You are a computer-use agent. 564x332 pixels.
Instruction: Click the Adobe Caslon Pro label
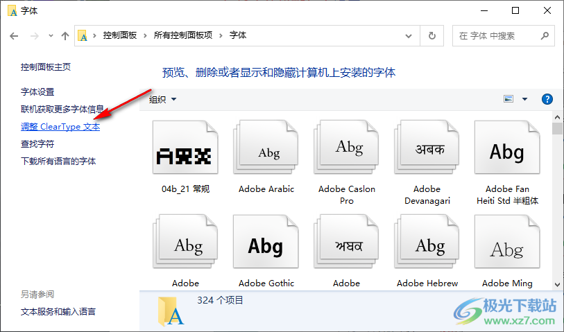(x=347, y=195)
